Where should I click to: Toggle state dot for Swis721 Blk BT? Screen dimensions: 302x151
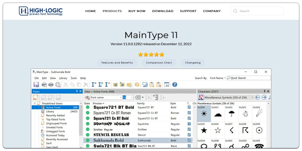coord(88,146)
